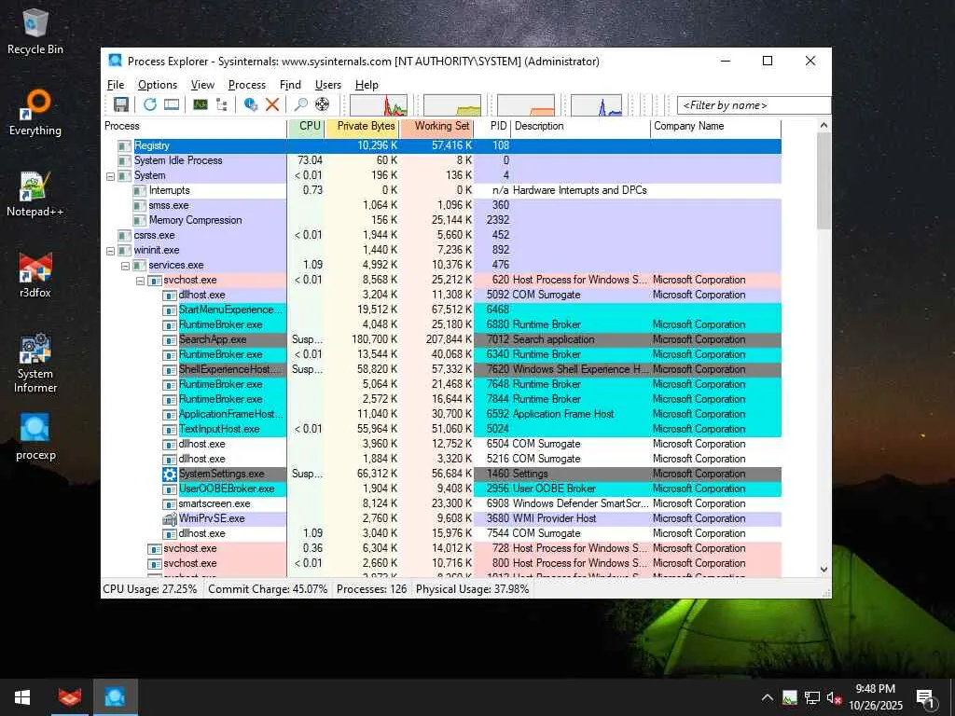
Task: Collapse the svchost.exe PID 620 node
Action: coord(140,281)
